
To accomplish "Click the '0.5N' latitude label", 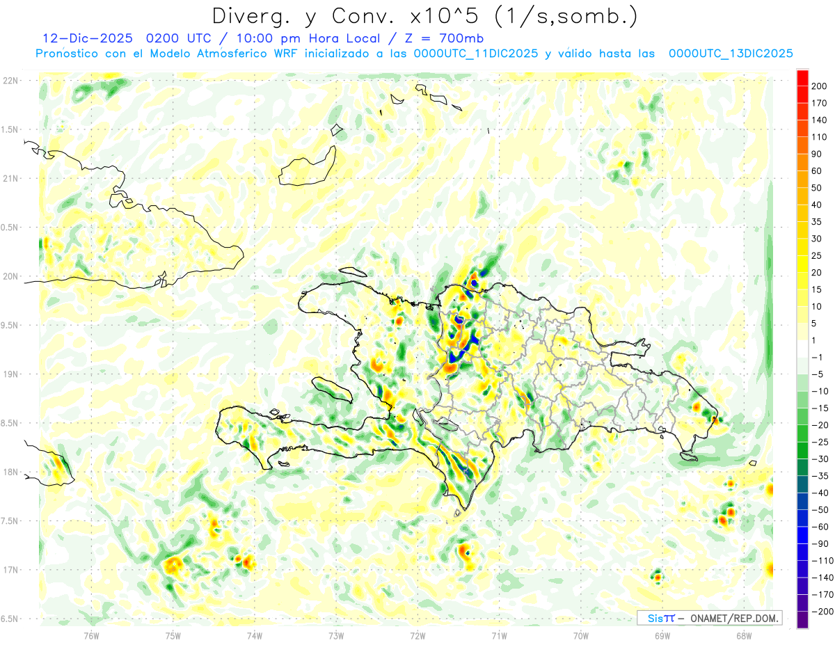I will [10, 228].
